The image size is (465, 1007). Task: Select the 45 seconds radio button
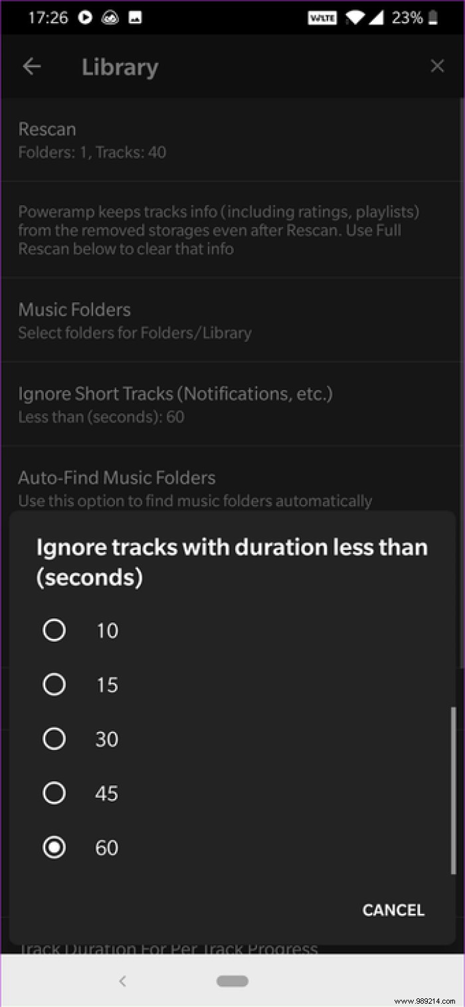pos(54,792)
